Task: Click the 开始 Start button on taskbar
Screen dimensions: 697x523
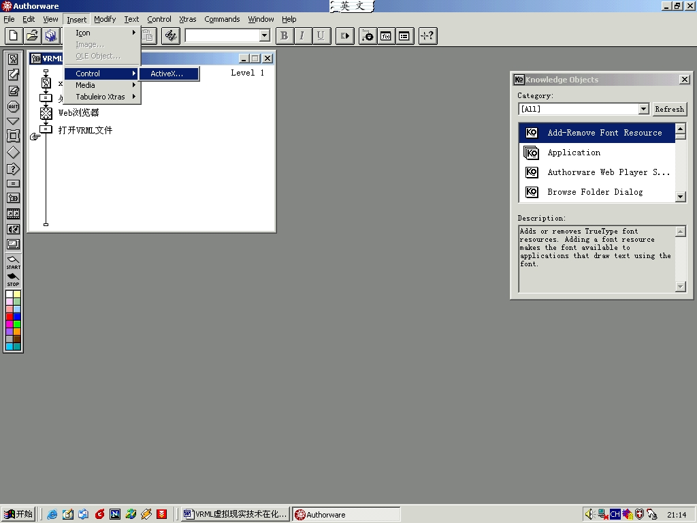Action: click(x=18, y=514)
